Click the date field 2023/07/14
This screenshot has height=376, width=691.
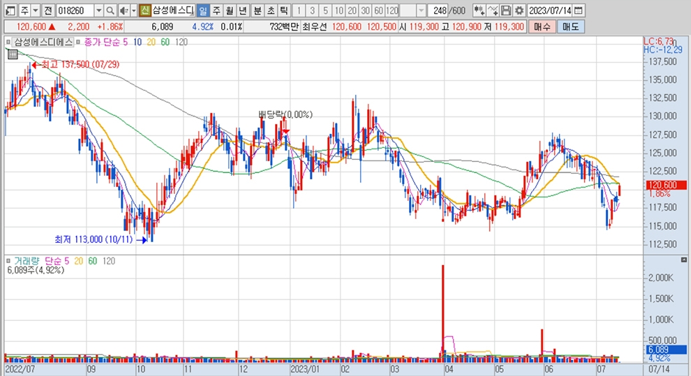(x=550, y=10)
